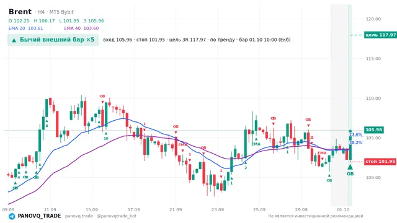The width and height of the screenshot is (397, 223).
Task: Click the green triangle in the bullish bar badge
Action: [x=14, y=40]
